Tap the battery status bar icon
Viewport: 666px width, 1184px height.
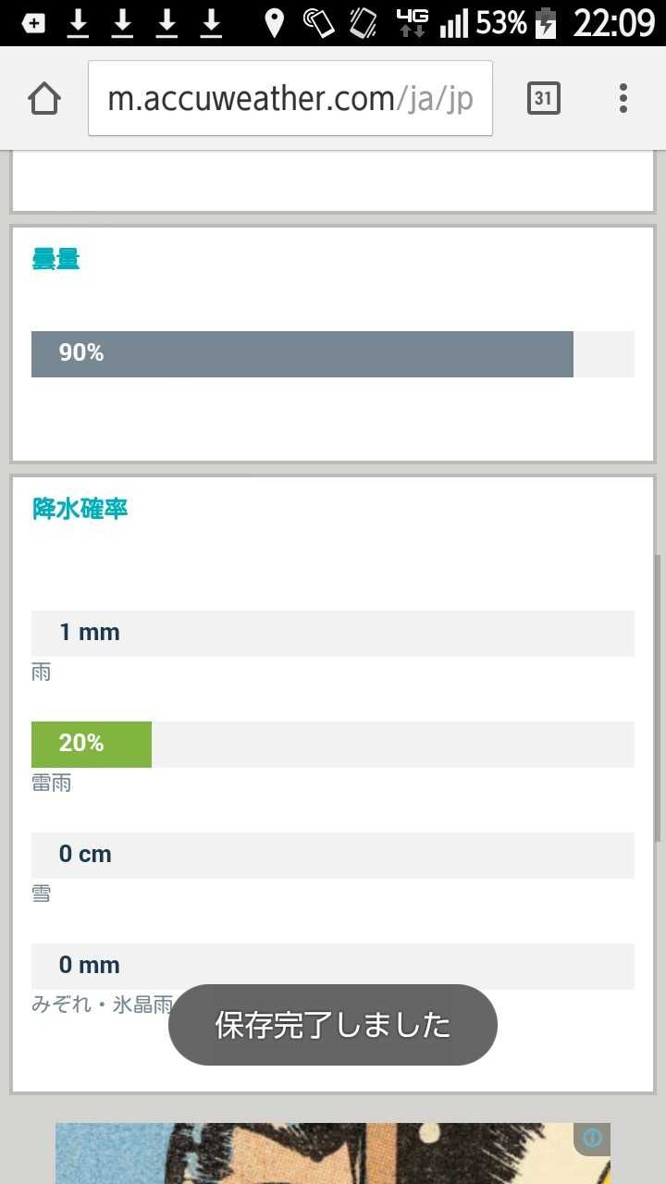547,23
